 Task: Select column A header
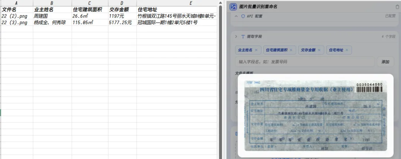17,3
